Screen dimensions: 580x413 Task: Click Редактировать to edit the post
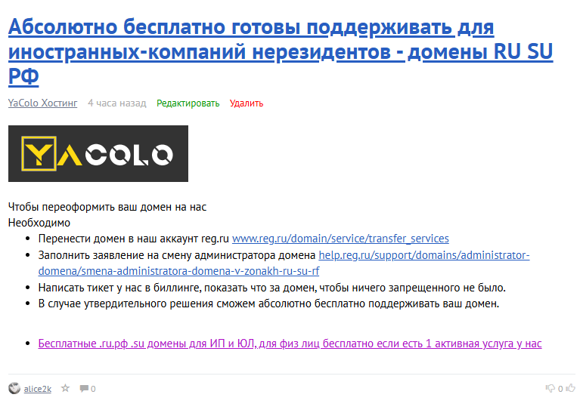(x=188, y=103)
